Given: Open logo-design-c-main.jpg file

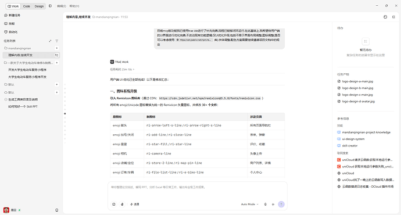Looking at the screenshot, I should [355, 95].
